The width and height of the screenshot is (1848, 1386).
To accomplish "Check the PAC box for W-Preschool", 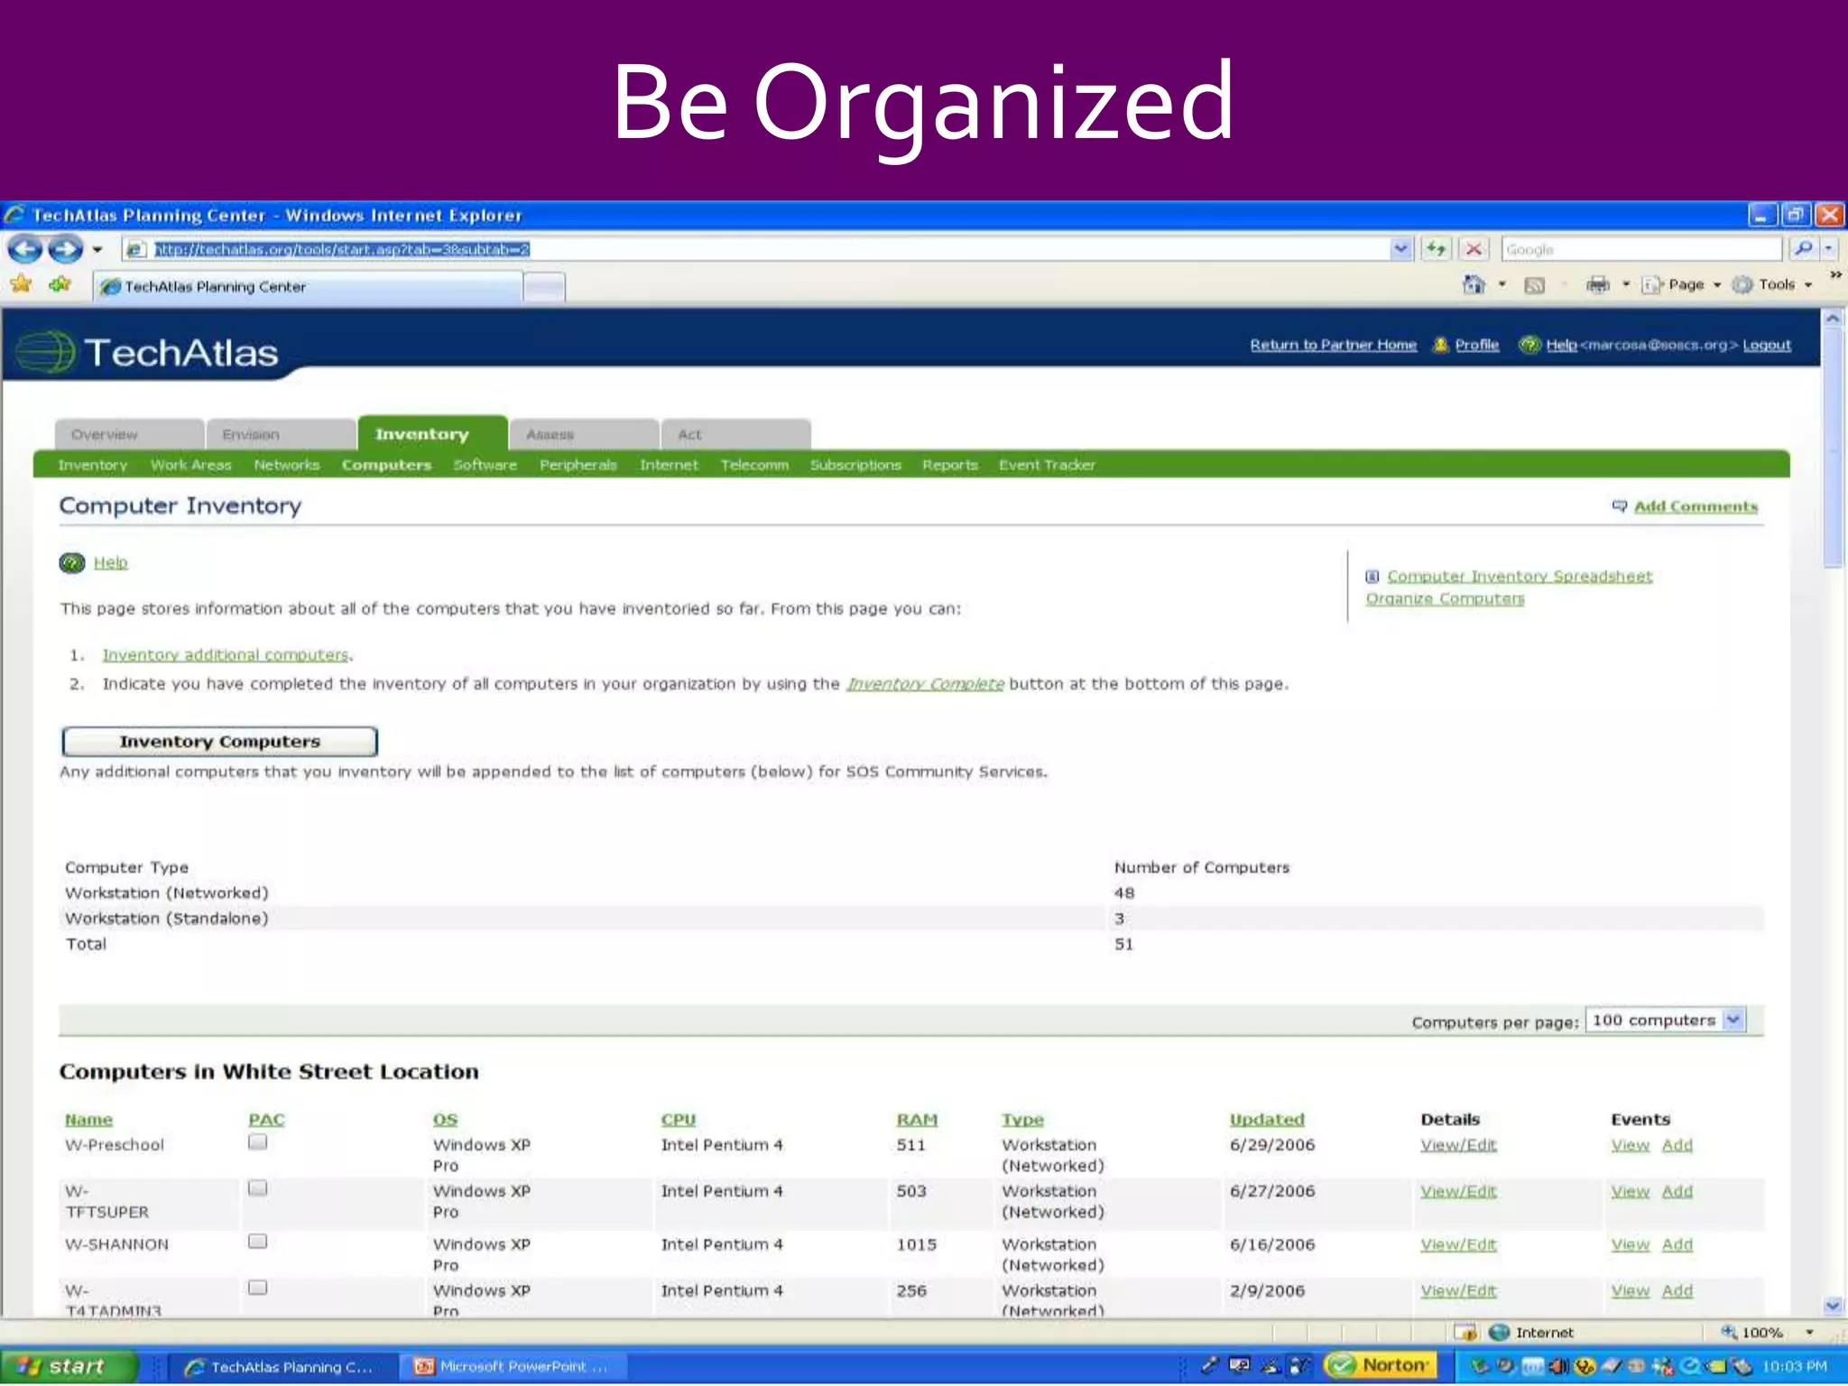I will (258, 1142).
